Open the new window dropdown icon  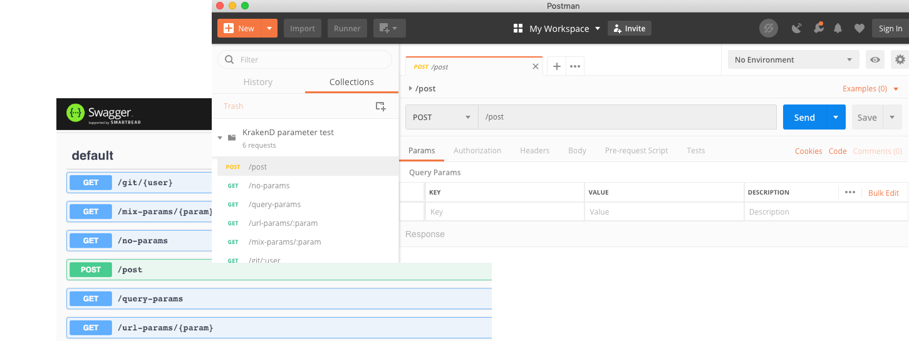(x=390, y=28)
